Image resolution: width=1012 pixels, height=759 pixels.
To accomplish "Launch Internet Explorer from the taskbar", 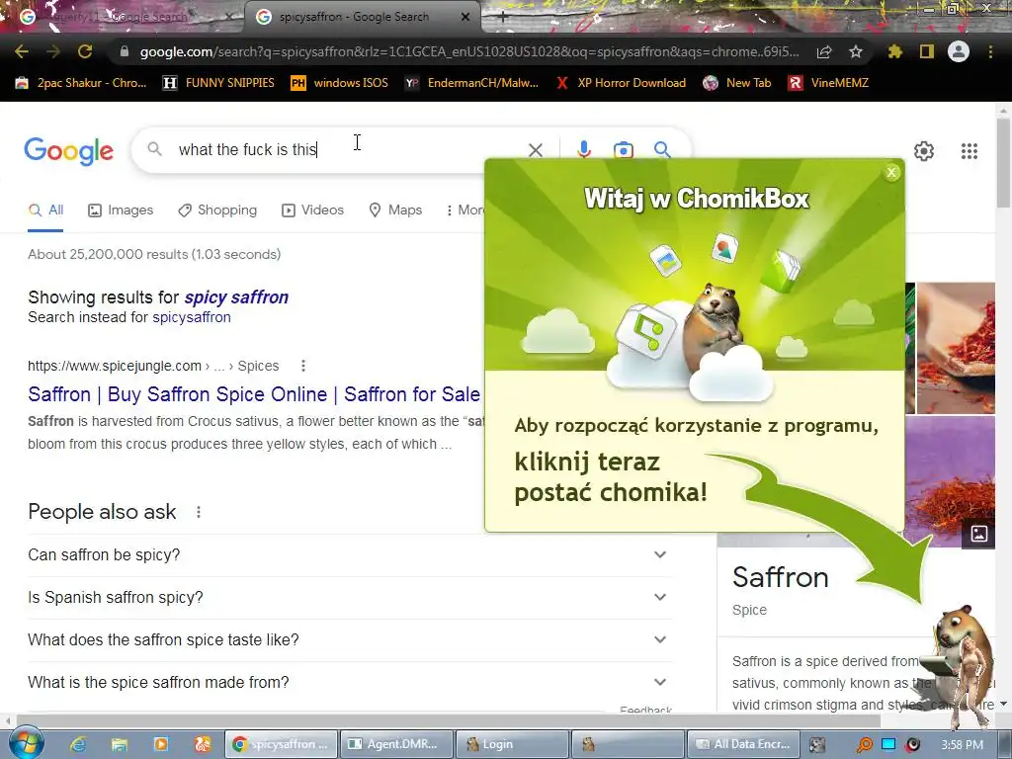I will click(79, 744).
